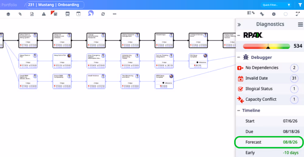Click the Illogical Status count badge
Screen dimensions: 304x157
point(294,89)
